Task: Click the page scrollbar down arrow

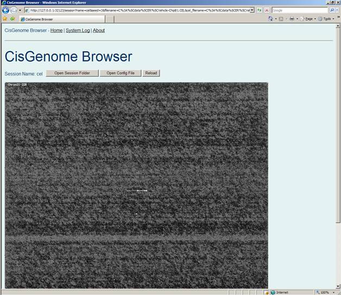Action: [338, 286]
